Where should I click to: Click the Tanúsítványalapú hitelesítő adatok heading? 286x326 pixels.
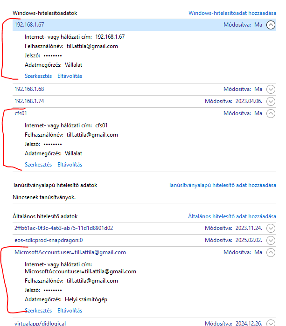[x=55, y=185]
